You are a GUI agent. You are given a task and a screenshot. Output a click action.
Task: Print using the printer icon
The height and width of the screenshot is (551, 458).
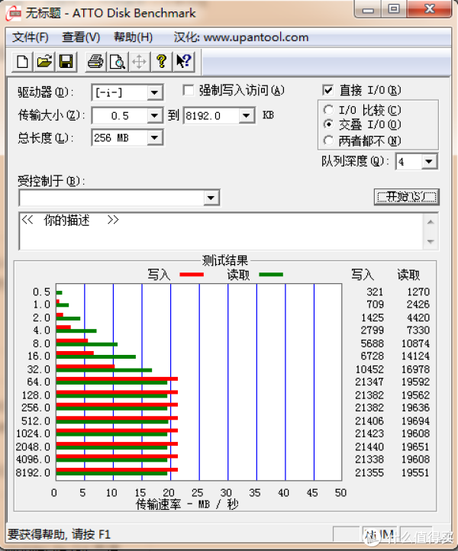click(x=95, y=62)
